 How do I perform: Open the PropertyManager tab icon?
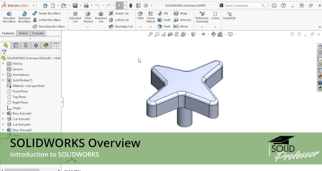(x=16, y=45)
